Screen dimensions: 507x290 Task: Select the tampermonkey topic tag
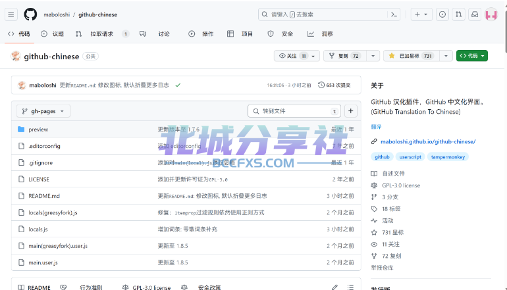pyautogui.click(x=448, y=157)
